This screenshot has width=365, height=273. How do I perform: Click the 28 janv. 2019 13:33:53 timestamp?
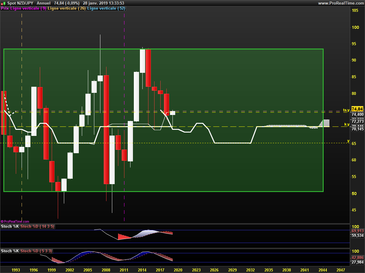point(103,3)
